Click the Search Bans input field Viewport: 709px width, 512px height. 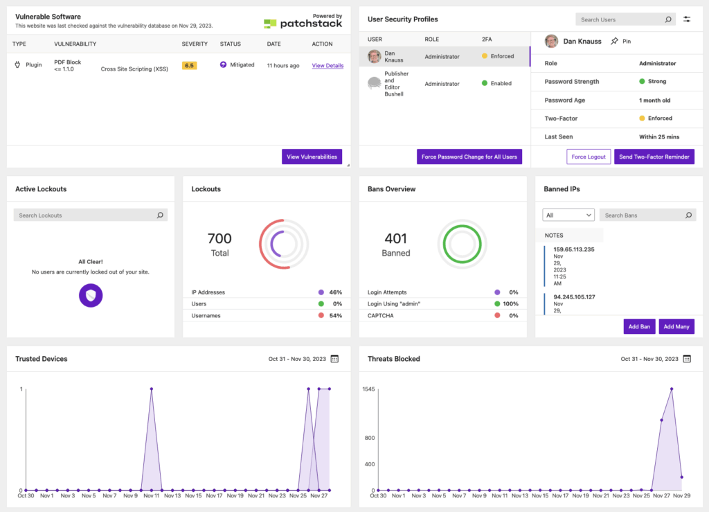click(x=647, y=215)
